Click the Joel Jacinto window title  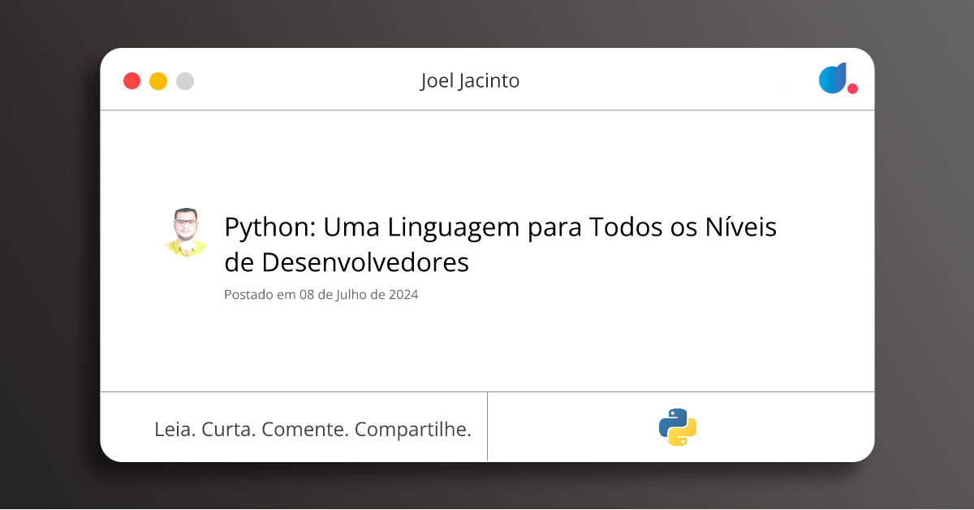(470, 81)
